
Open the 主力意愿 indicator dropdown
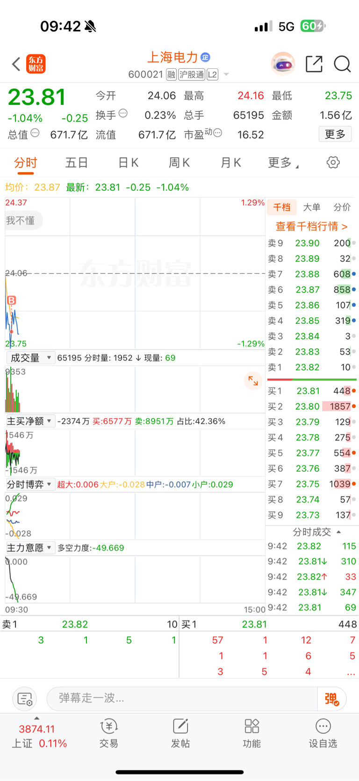[x=31, y=547]
